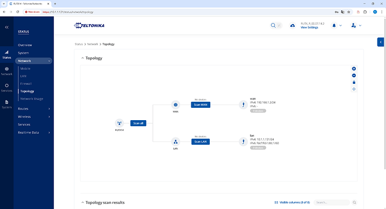Open a new browser tab
The image size is (386, 209).
point(55,4)
